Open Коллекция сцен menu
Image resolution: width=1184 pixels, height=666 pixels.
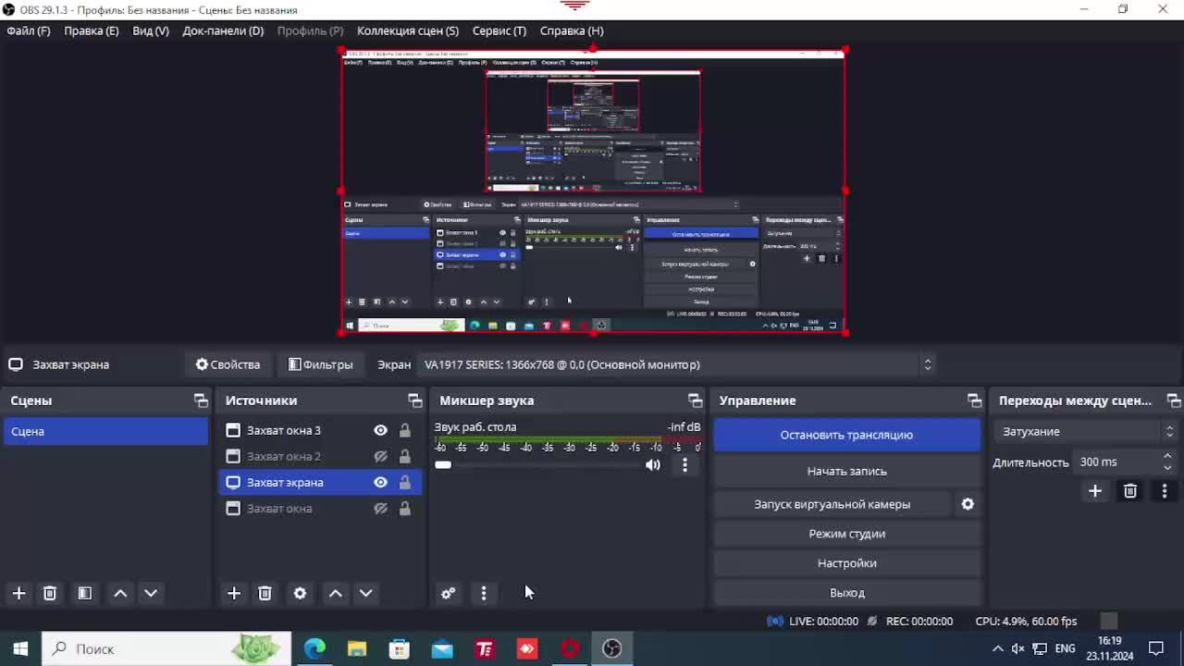408,31
